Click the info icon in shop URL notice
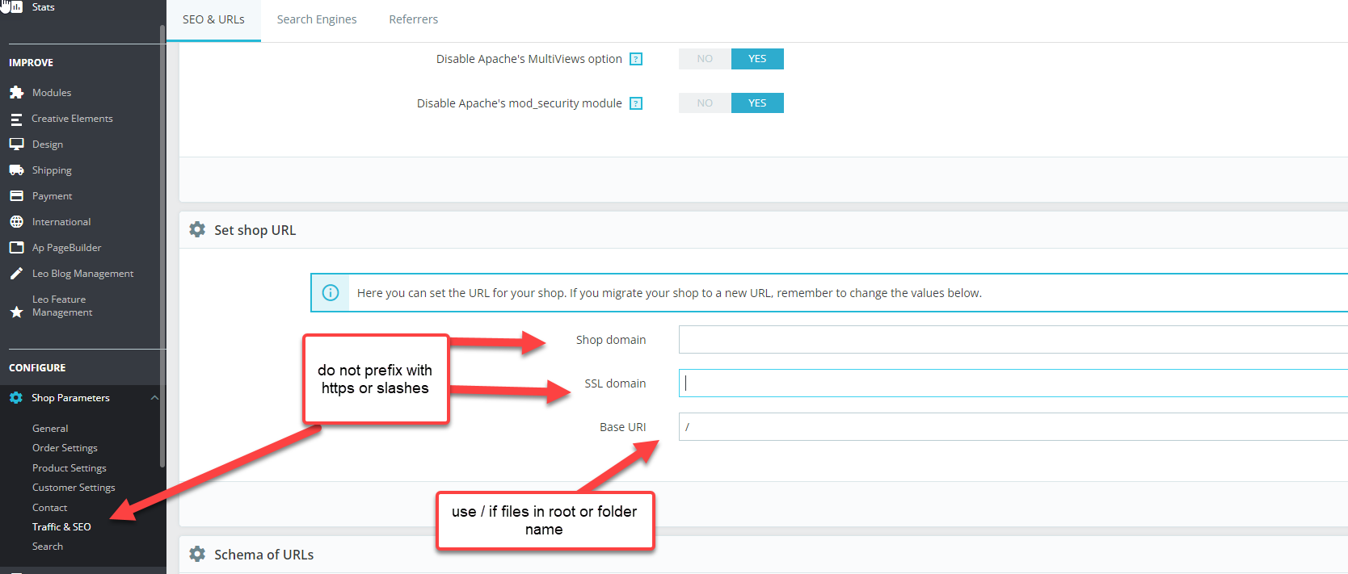 [x=331, y=293]
